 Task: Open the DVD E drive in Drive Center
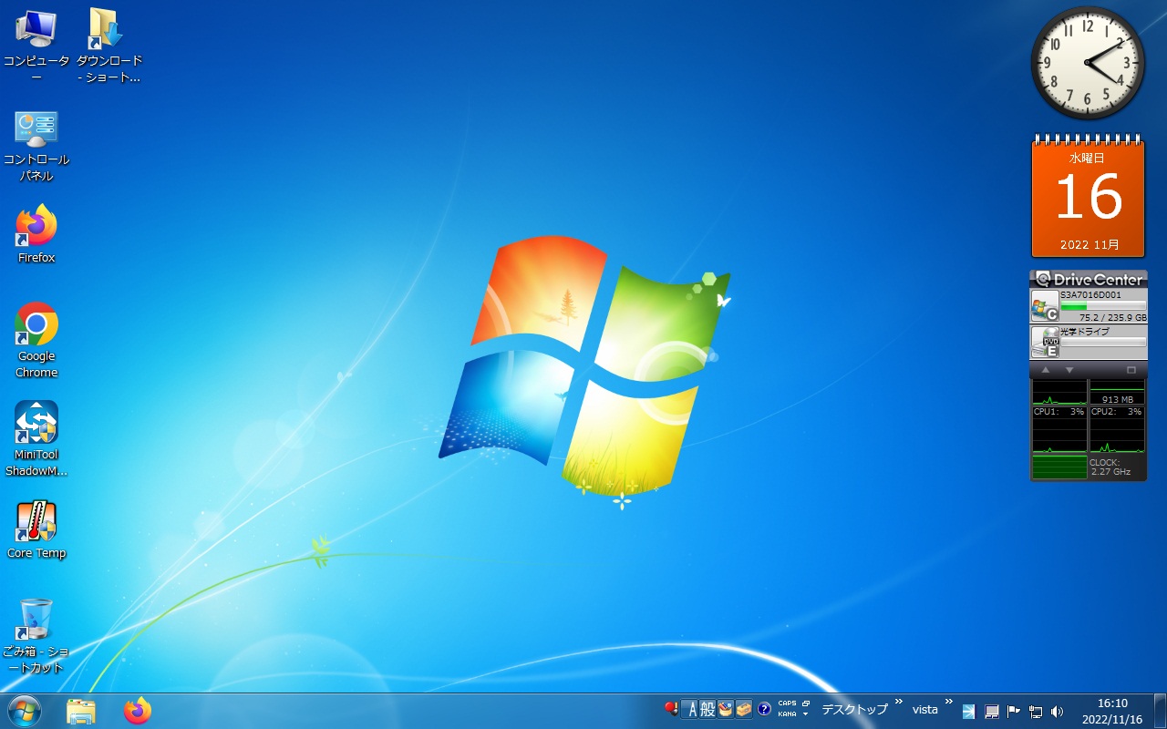[x=1045, y=342]
